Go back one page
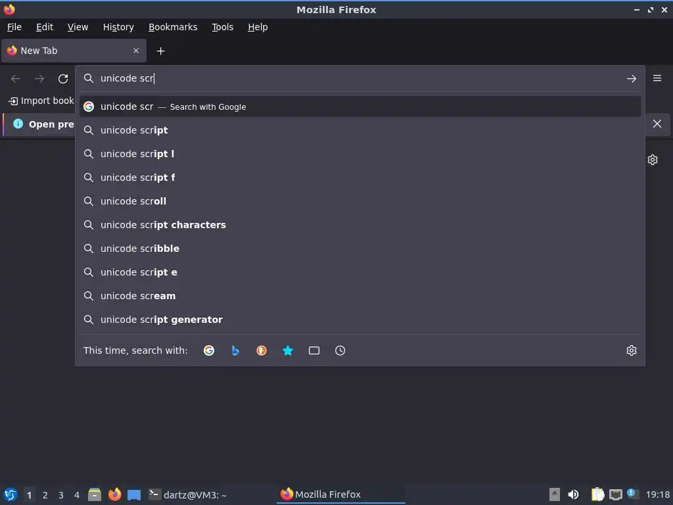The width and height of the screenshot is (673, 505). point(16,79)
